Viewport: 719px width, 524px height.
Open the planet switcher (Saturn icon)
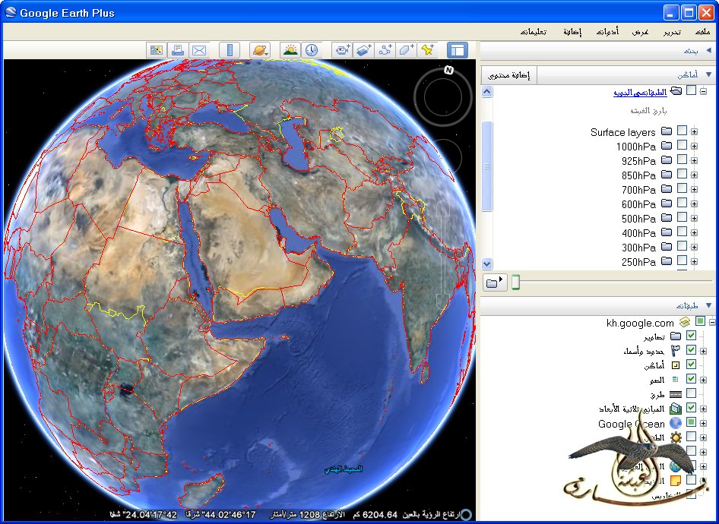(259, 50)
